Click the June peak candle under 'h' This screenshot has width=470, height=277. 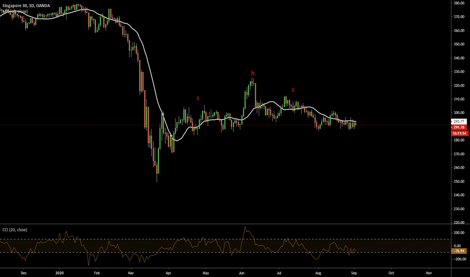[252, 82]
